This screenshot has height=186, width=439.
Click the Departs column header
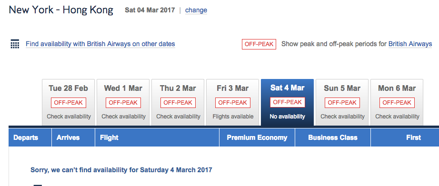[30, 137]
